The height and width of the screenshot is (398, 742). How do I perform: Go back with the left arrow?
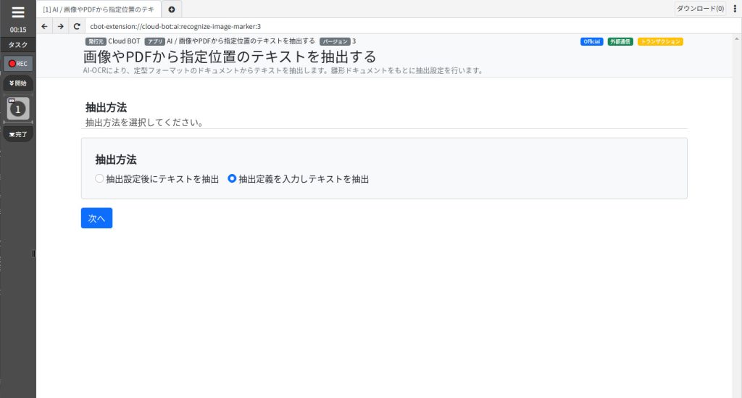tap(44, 27)
